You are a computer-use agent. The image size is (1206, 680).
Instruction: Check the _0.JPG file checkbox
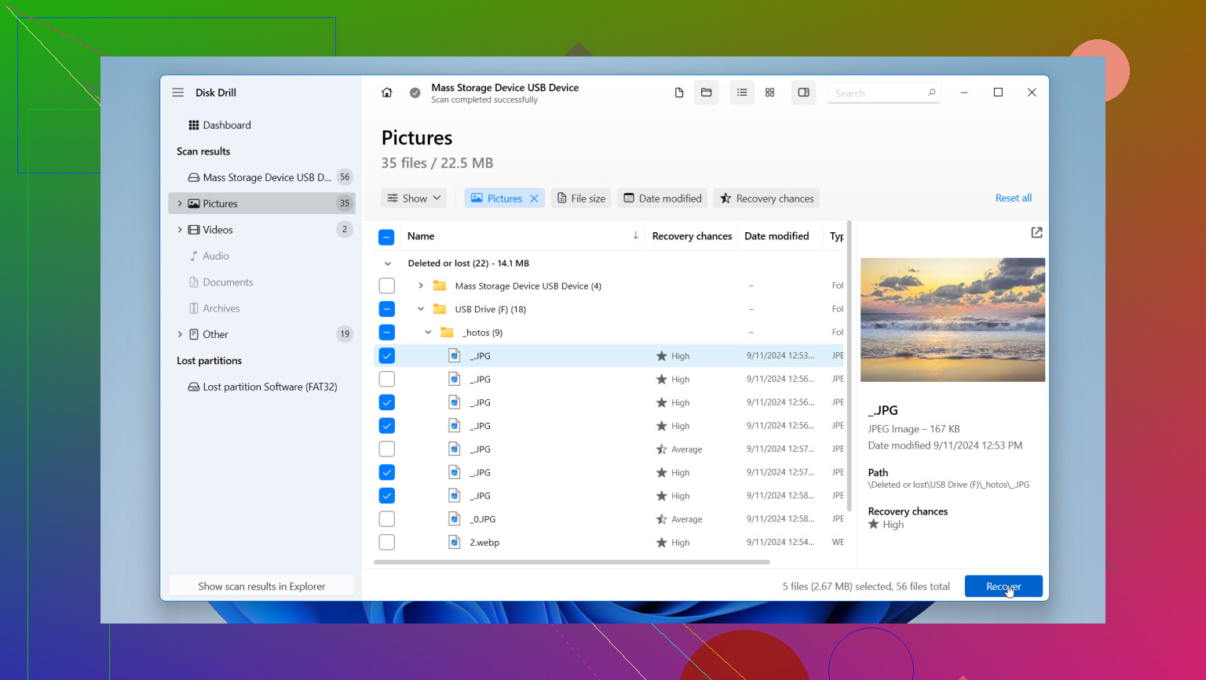coord(386,519)
